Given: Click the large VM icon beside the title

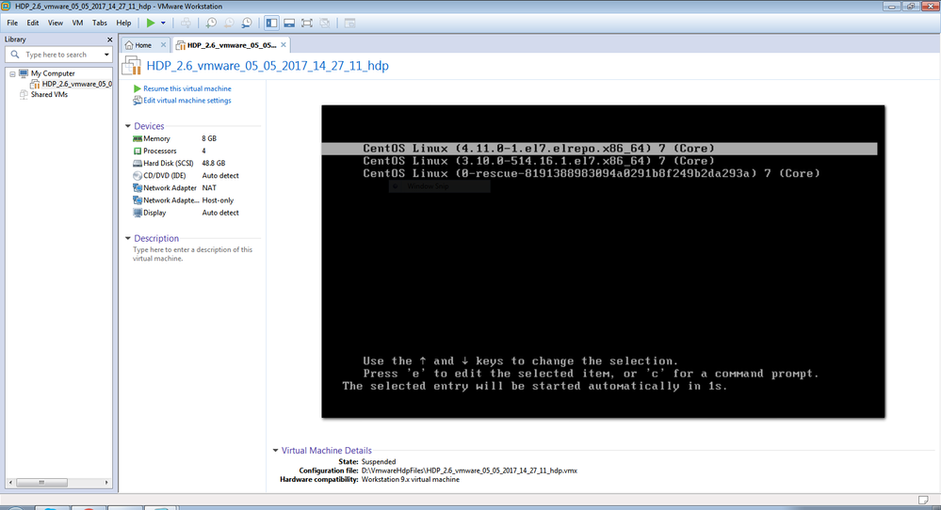Looking at the screenshot, I should (132, 65).
